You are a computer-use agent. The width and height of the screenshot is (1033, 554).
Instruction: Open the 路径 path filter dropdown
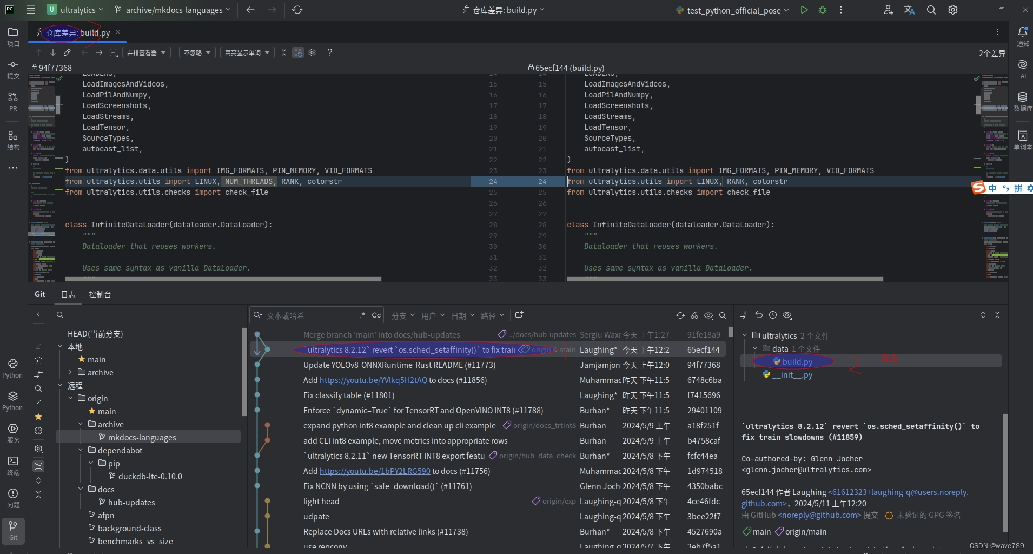pos(492,315)
